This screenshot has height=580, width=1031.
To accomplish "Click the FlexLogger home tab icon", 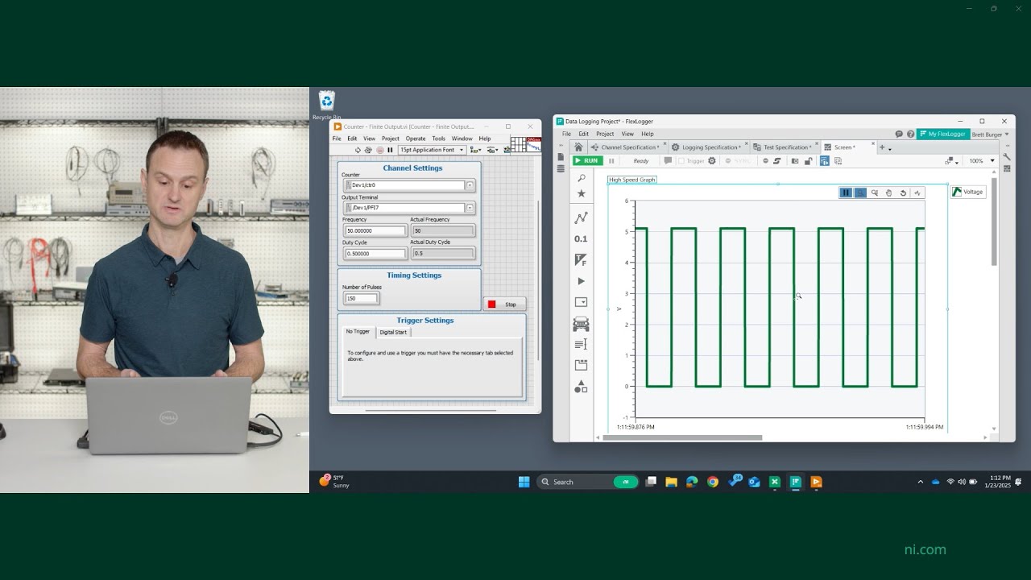I will (x=578, y=147).
